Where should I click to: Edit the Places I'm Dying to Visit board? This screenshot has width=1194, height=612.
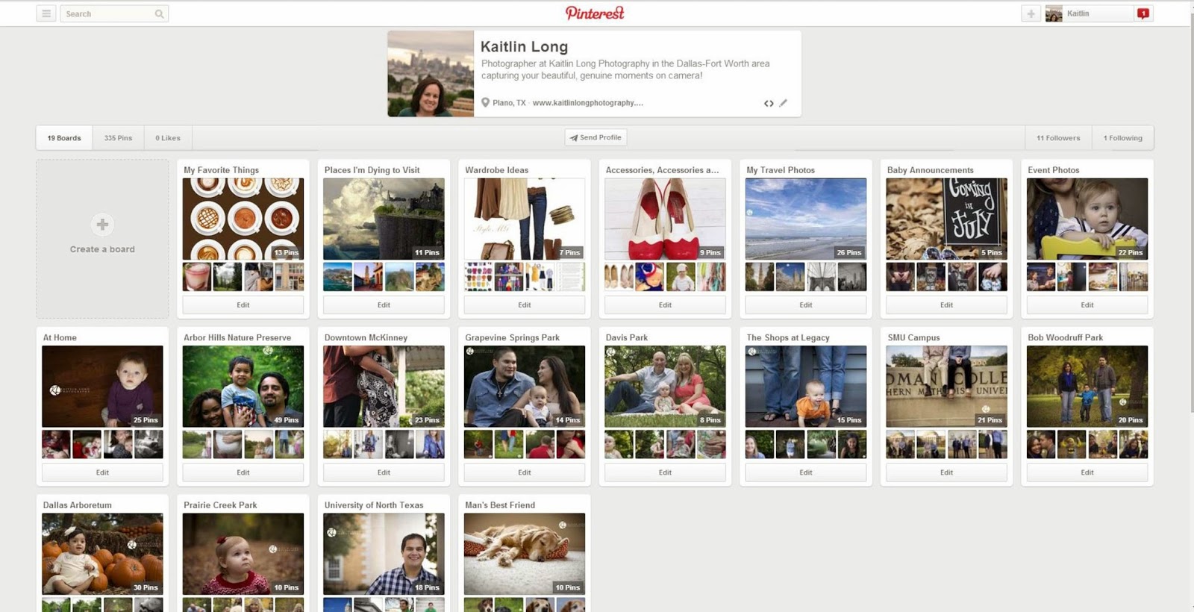384,305
